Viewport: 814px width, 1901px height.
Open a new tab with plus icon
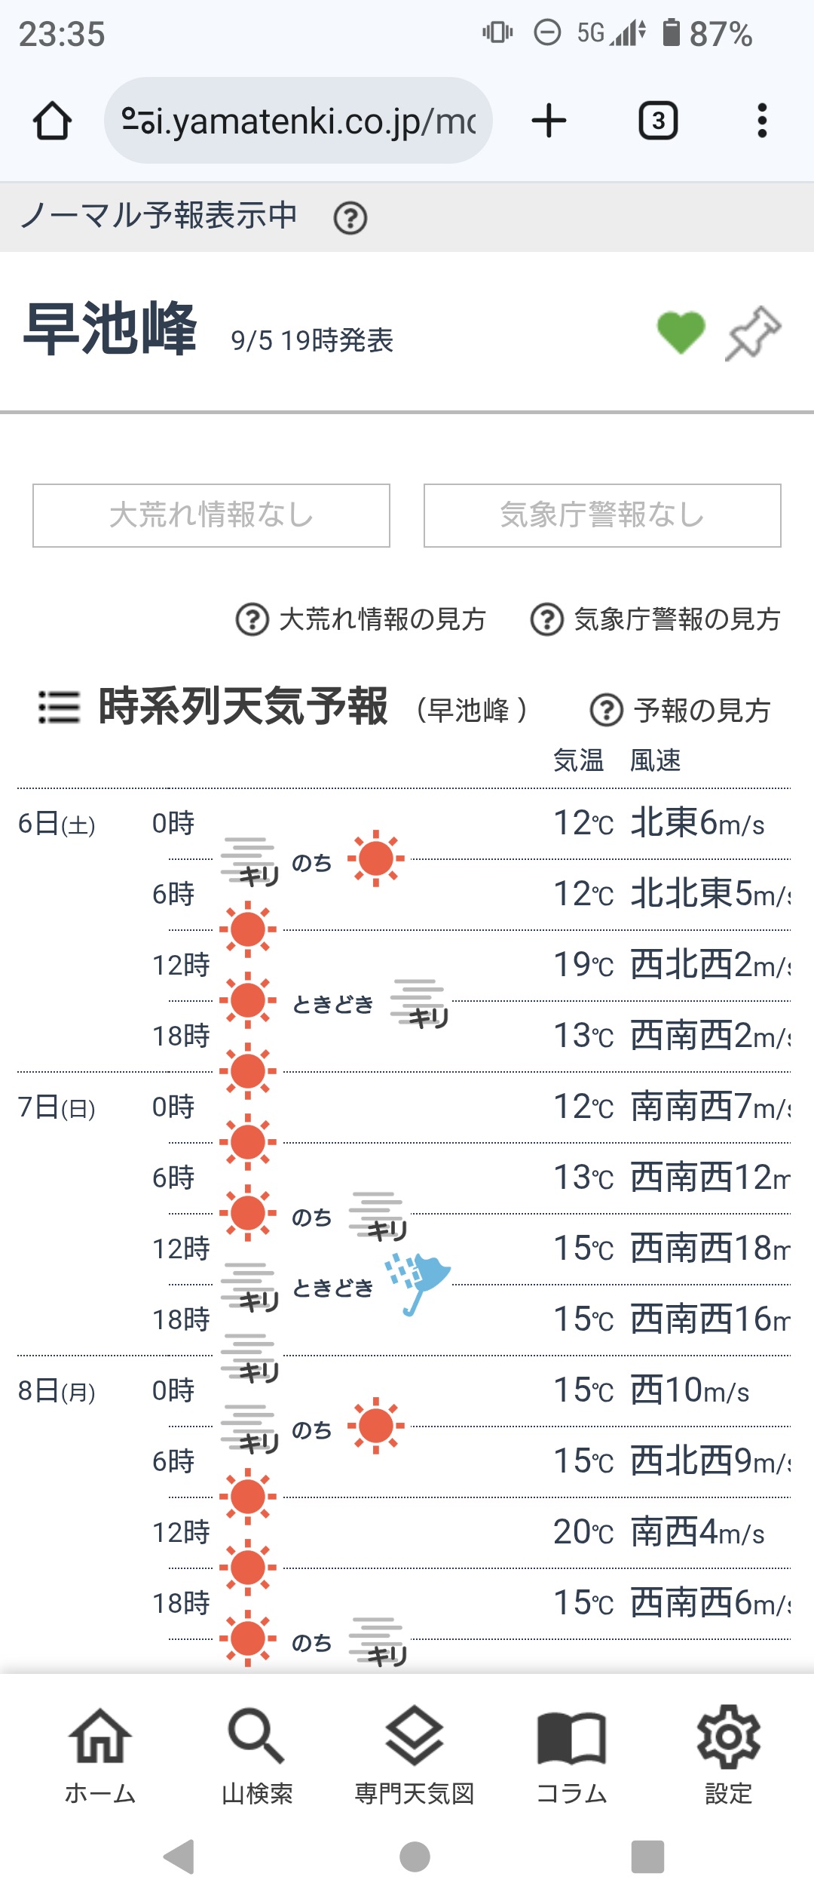pyautogui.click(x=549, y=121)
